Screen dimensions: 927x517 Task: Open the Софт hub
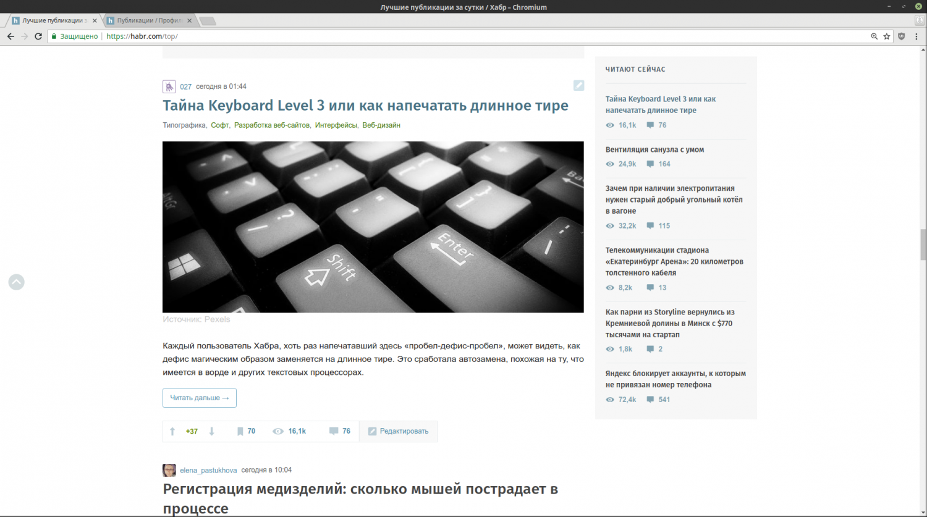click(220, 125)
